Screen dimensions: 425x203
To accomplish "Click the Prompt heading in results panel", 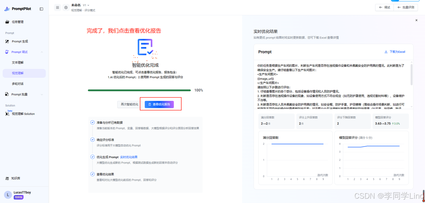I will coord(265,52).
